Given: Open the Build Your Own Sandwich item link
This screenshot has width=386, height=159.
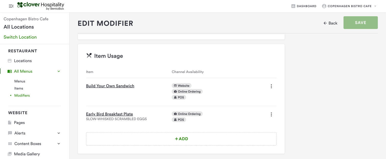Looking at the screenshot, I should tap(110, 86).
